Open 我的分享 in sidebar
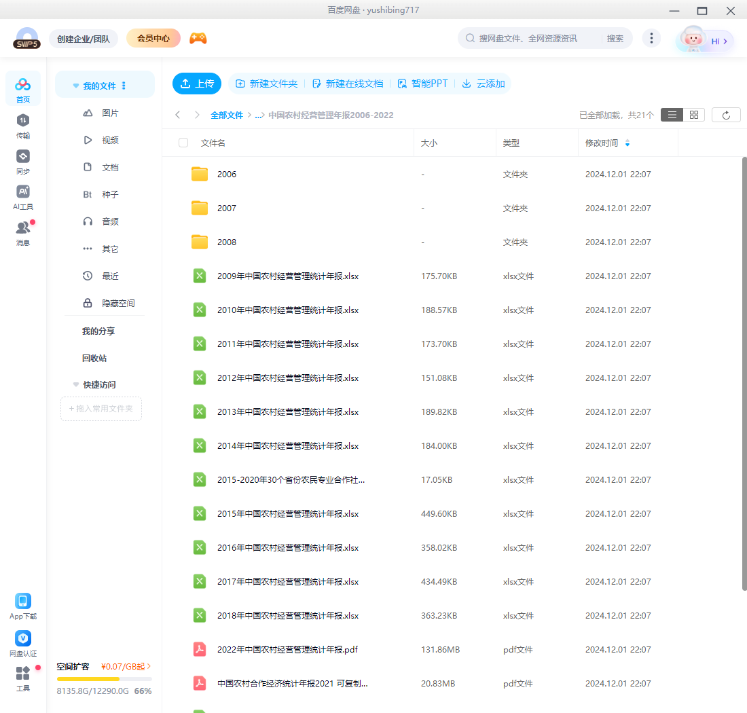This screenshot has width=747, height=713. 98,331
